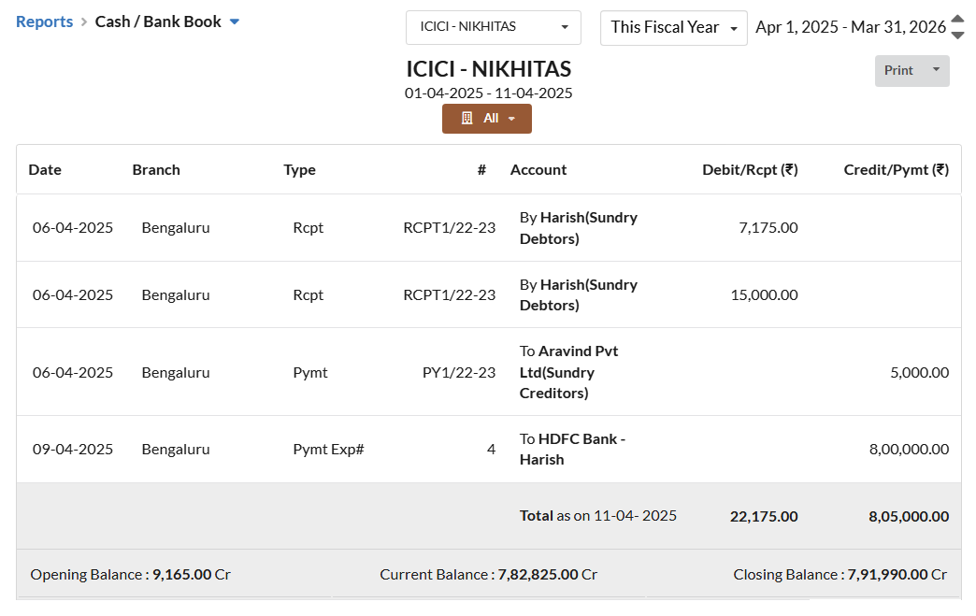
Task: Open receipt row with amount 15,000.00
Action: [x=489, y=295]
